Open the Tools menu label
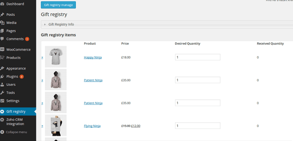Screen dimensions: 293x141 tap(11, 93)
